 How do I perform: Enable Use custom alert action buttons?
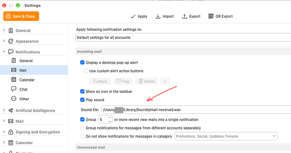[86, 71]
